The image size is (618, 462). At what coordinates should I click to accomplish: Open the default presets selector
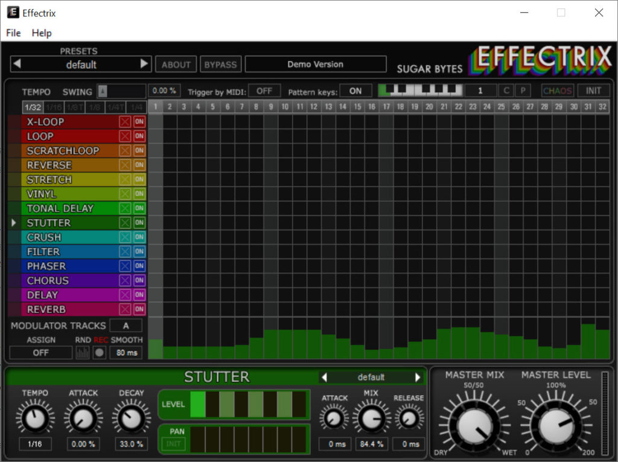click(81, 64)
